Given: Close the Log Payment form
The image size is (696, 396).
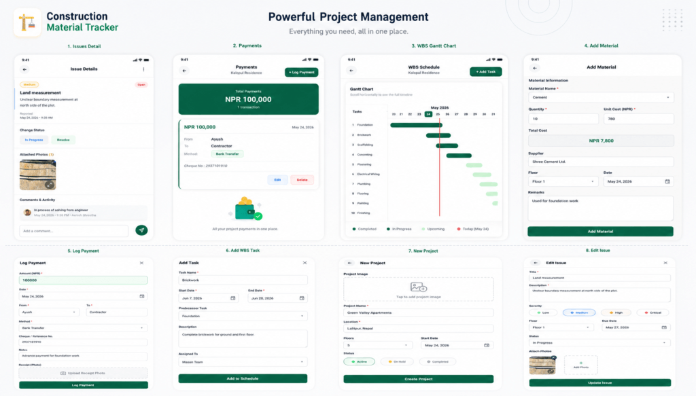Looking at the screenshot, I should (x=141, y=263).
